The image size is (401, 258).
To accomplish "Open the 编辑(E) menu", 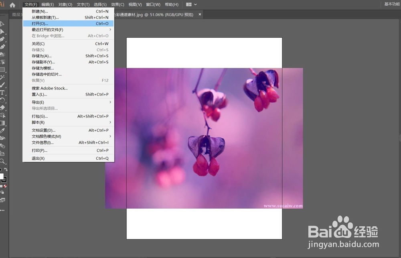I will click(x=48, y=4).
